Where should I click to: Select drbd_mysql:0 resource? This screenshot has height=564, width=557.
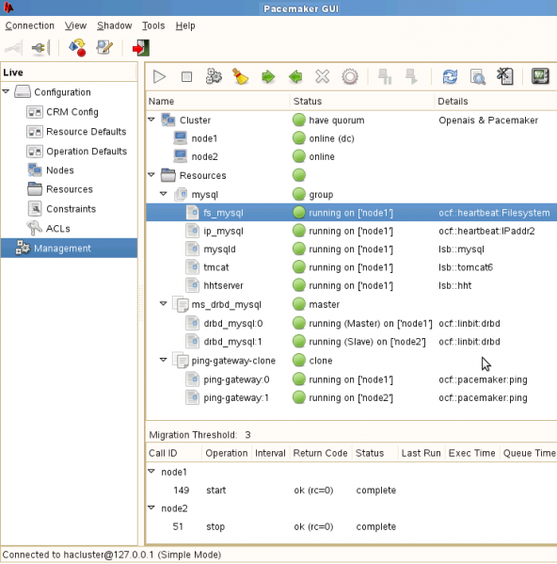coord(352,323)
